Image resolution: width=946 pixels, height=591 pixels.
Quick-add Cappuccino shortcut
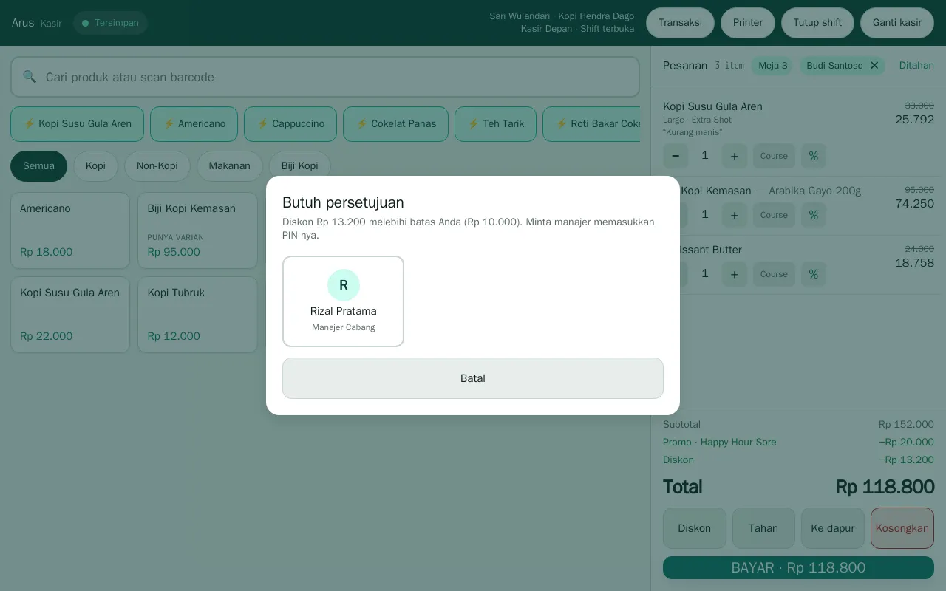tap(290, 124)
